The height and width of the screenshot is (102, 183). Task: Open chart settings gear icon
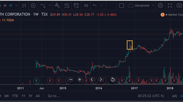point(160,6)
